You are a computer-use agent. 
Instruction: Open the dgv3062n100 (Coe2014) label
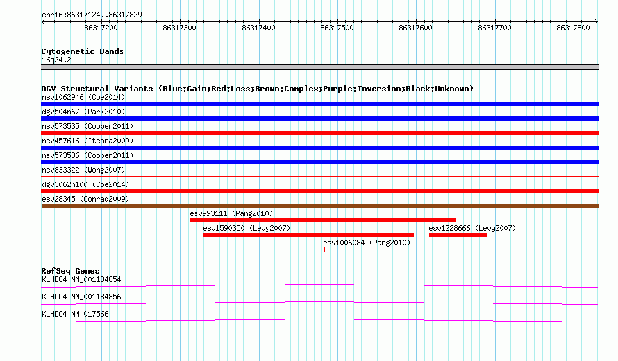pos(85,184)
